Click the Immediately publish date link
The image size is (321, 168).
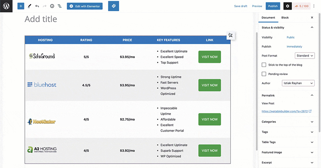[x=294, y=47]
